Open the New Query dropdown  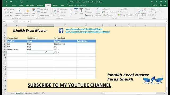(34, 12)
